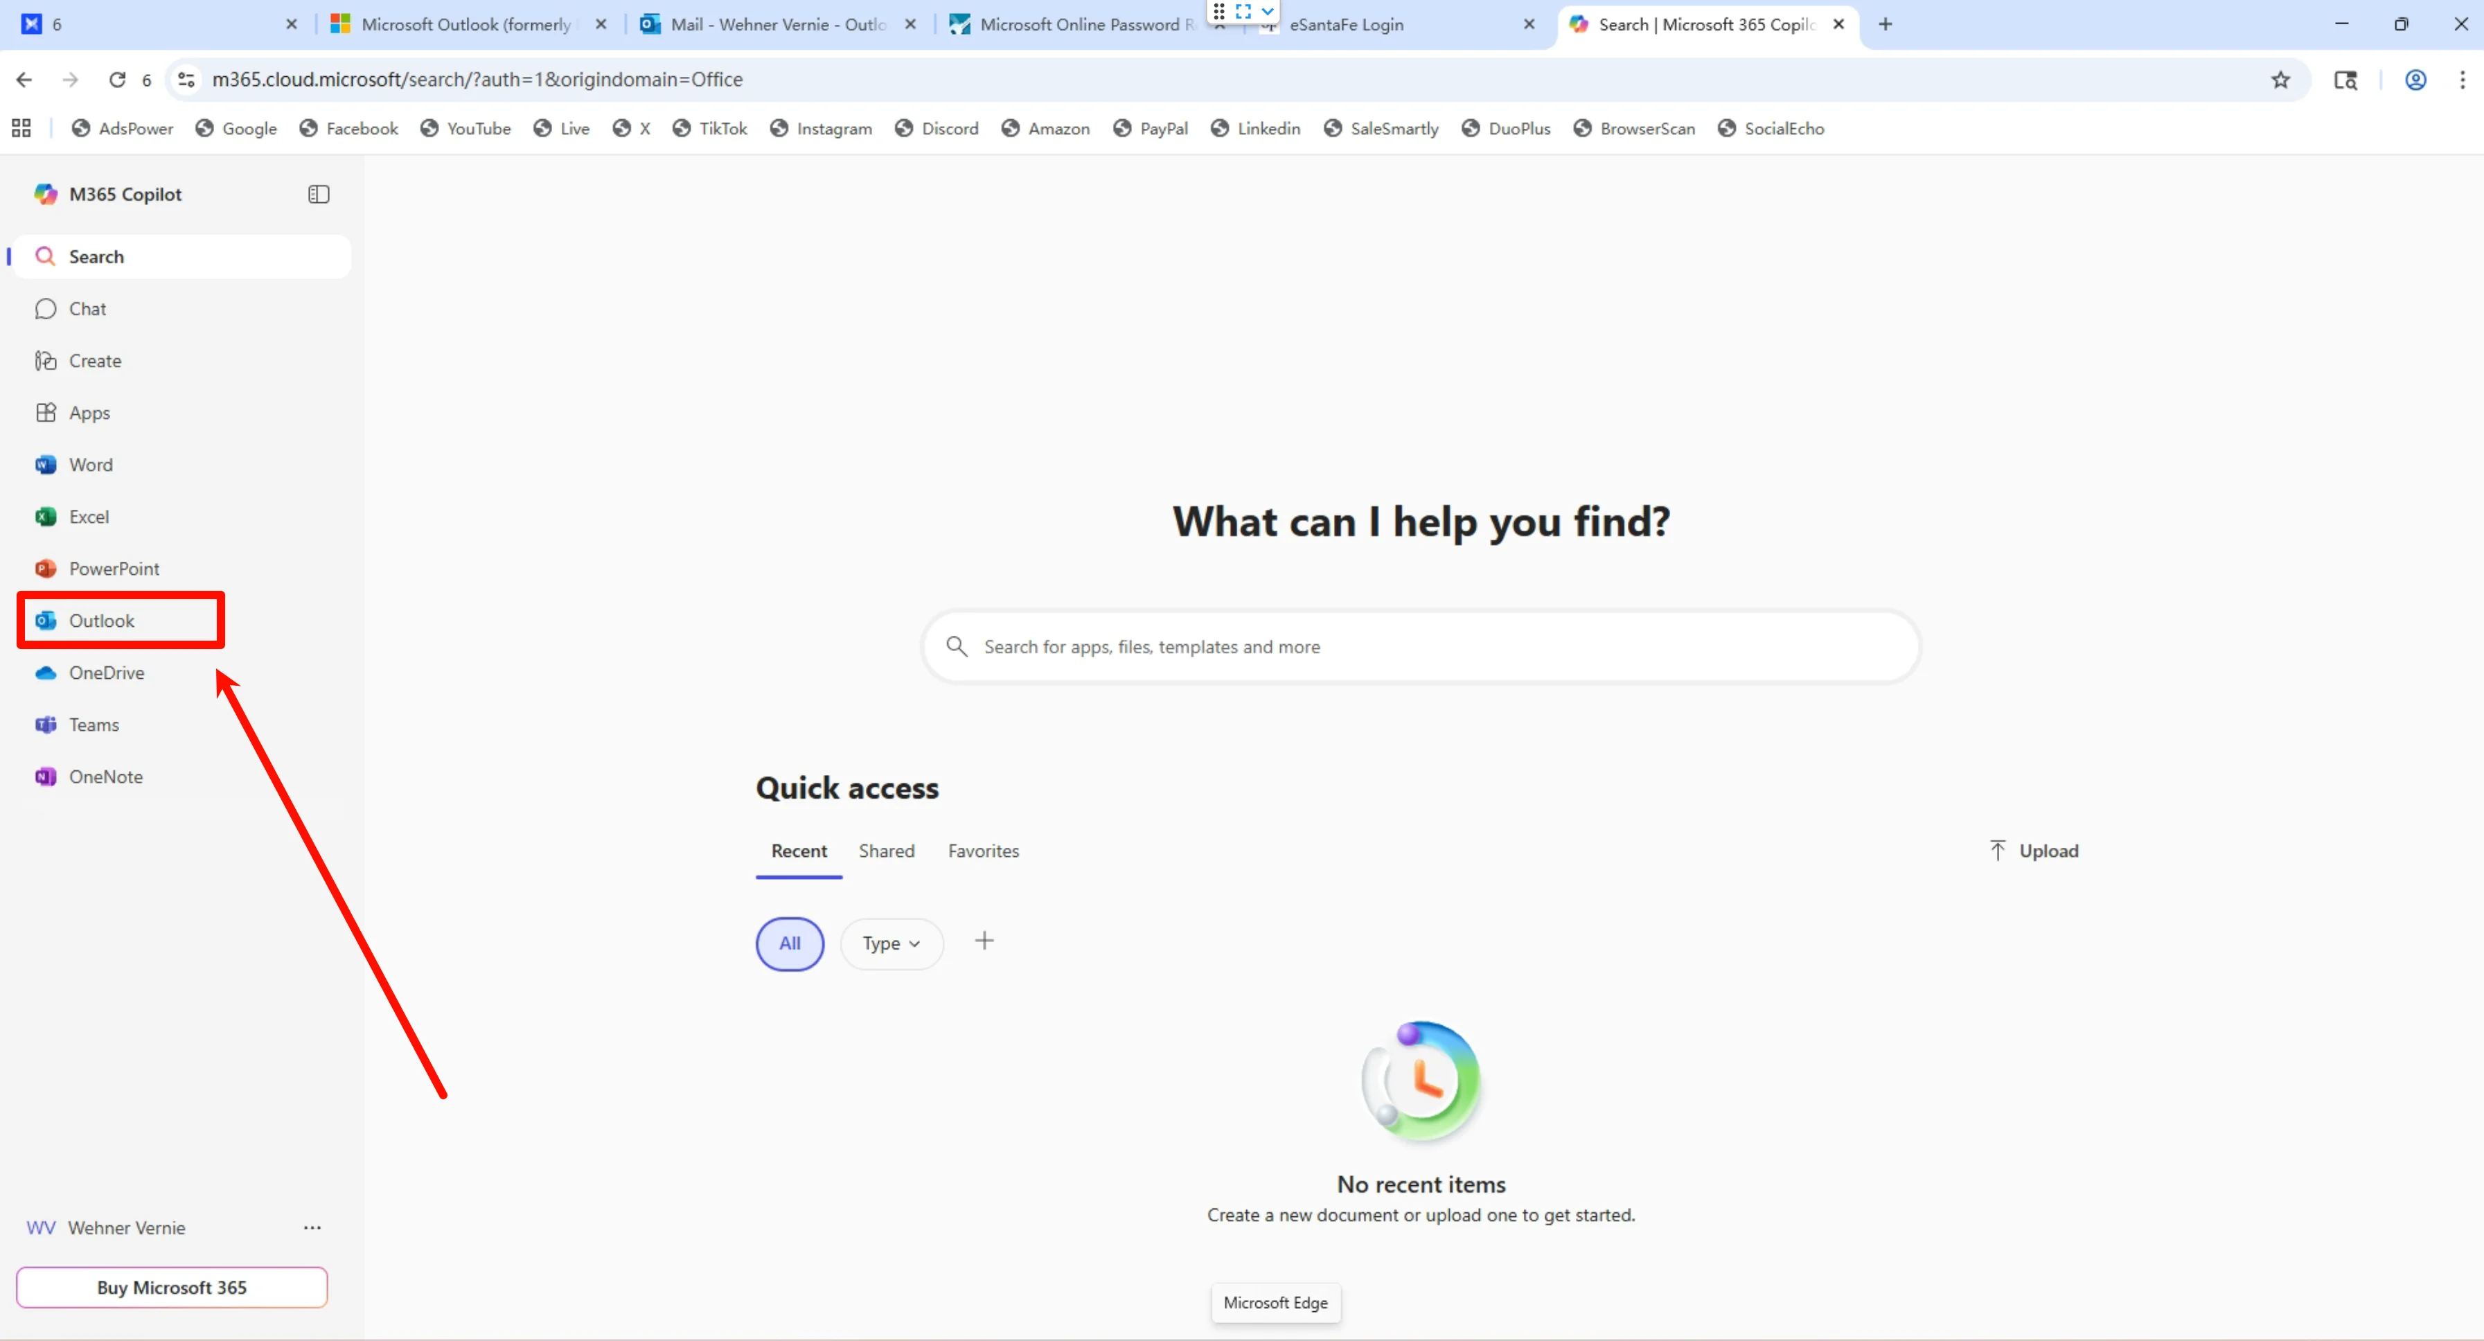Expand the Type filter dropdown
Viewport: 2484px width, 1341px height.
[891, 944]
